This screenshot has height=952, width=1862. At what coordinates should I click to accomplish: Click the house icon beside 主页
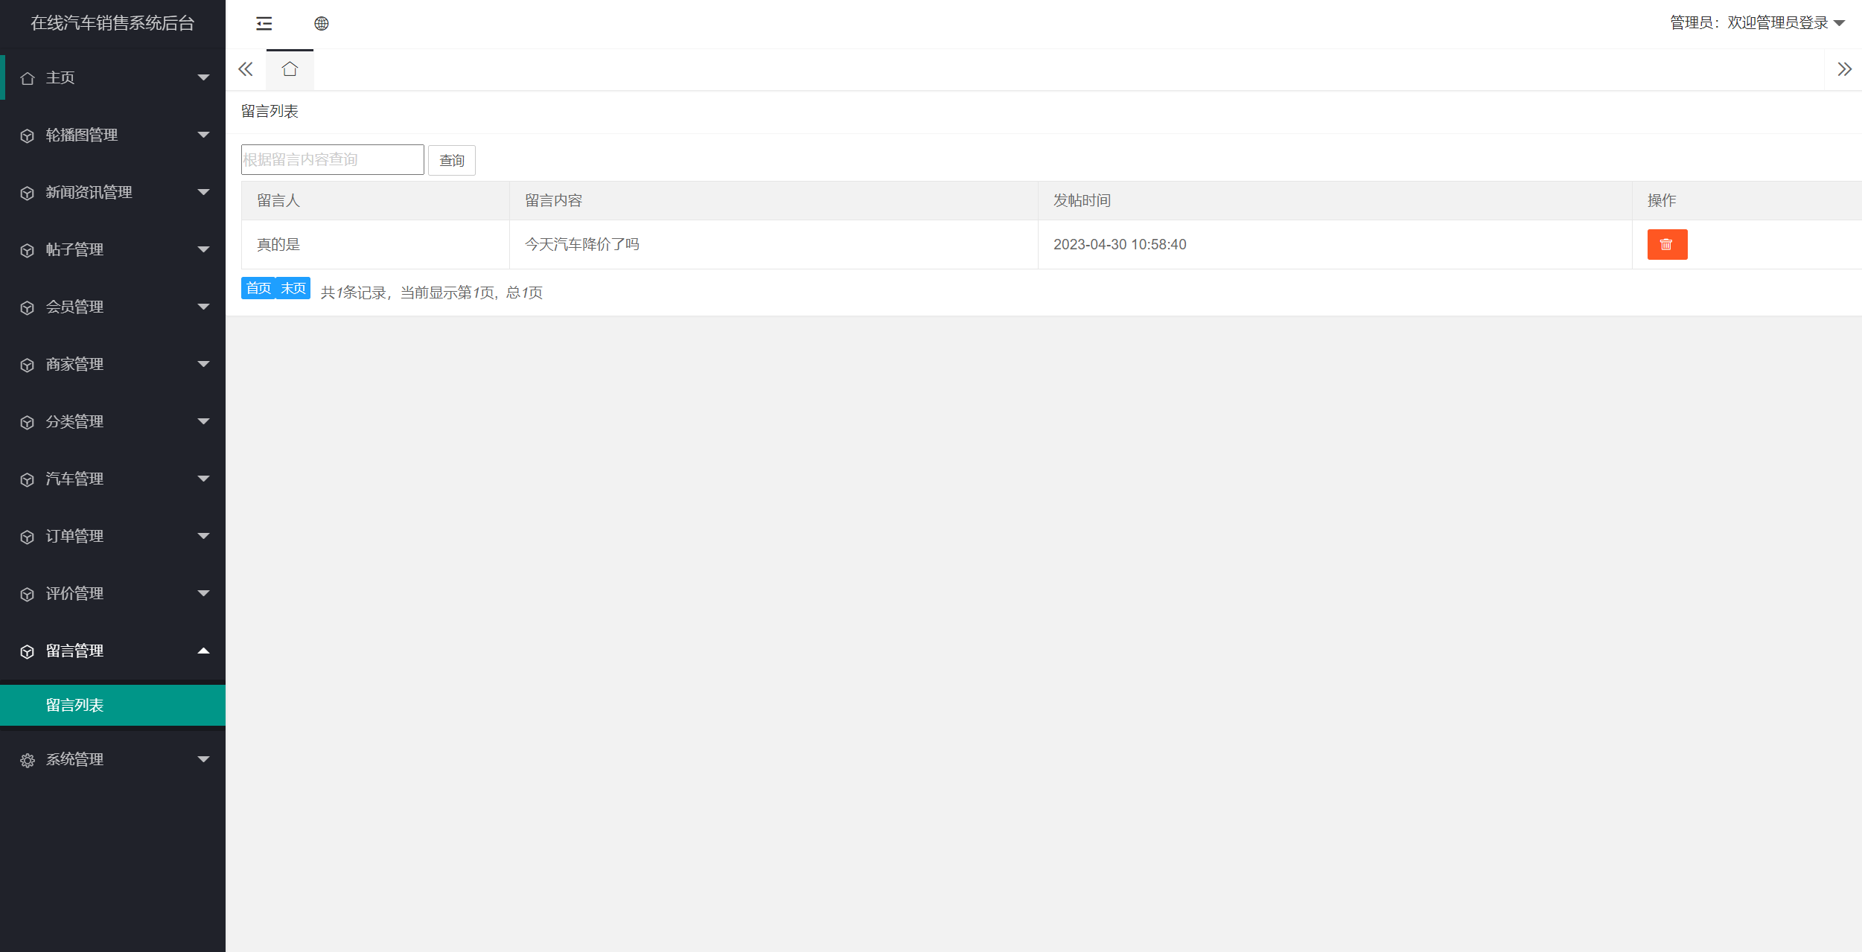tap(28, 78)
